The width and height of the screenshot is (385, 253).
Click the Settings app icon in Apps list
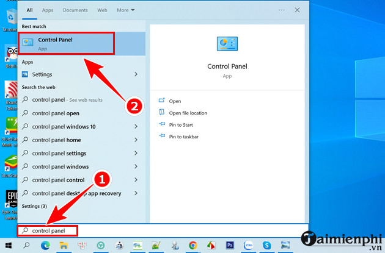[25, 74]
